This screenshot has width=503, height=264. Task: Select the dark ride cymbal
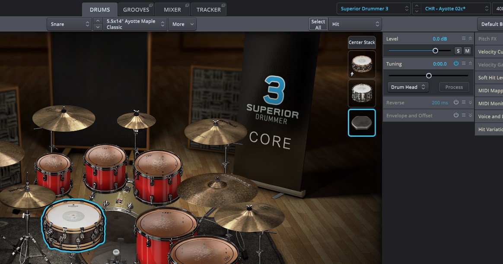point(217,190)
